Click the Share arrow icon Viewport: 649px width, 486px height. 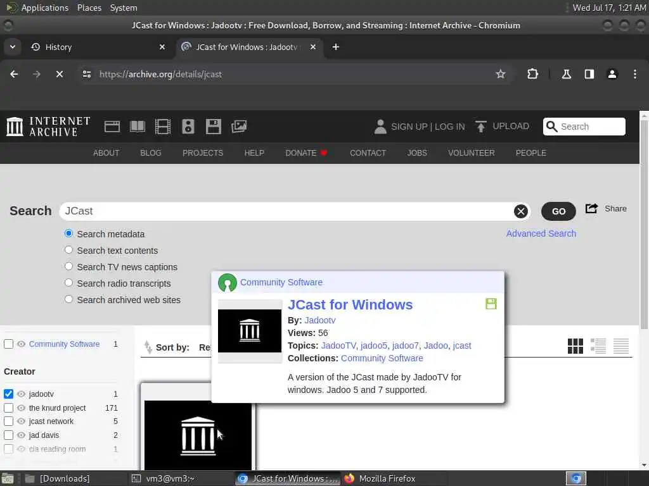[x=591, y=209]
